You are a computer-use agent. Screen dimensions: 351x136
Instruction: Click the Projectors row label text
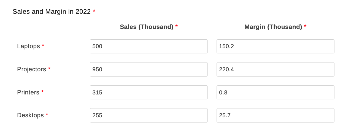tap(31, 69)
